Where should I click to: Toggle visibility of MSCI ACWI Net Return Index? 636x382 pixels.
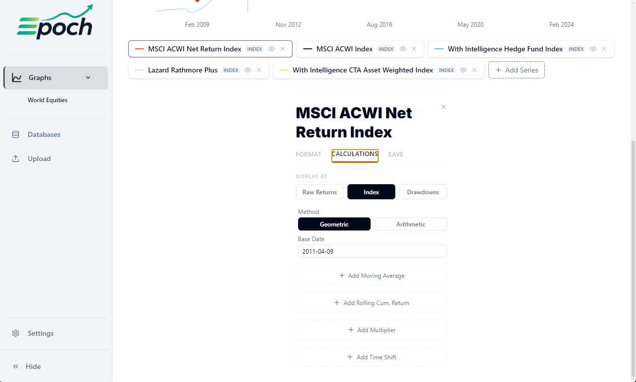click(271, 49)
